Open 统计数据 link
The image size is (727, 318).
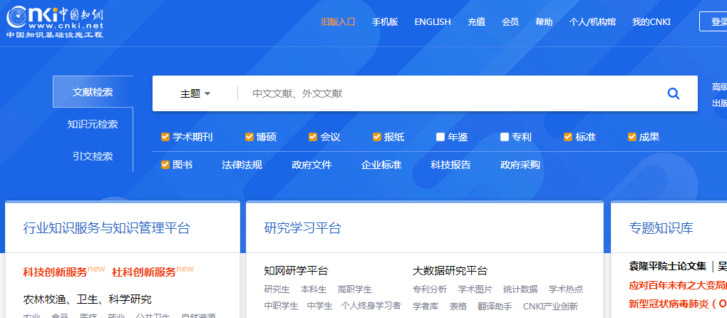pos(521,289)
